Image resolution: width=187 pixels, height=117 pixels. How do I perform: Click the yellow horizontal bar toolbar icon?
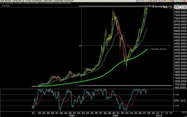pos(168,1)
